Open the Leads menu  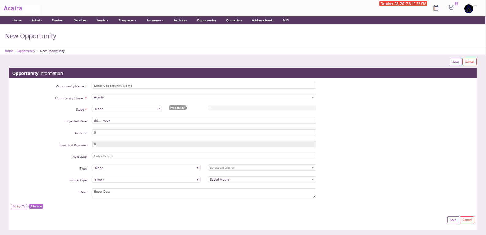pyautogui.click(x=102, y=20)
